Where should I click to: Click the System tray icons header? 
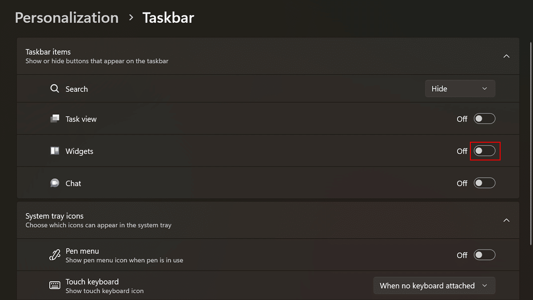coord(54,216)
